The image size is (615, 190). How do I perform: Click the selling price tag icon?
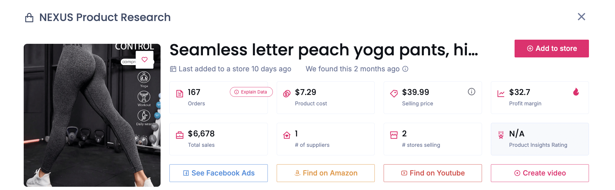(394, 94)
